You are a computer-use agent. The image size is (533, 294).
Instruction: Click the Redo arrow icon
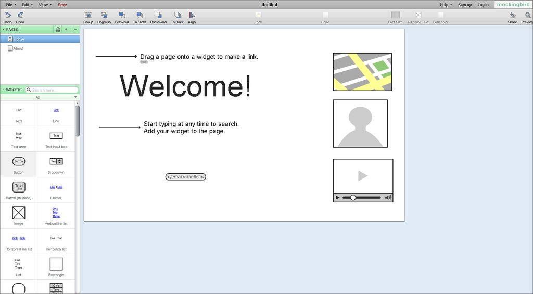20,15
